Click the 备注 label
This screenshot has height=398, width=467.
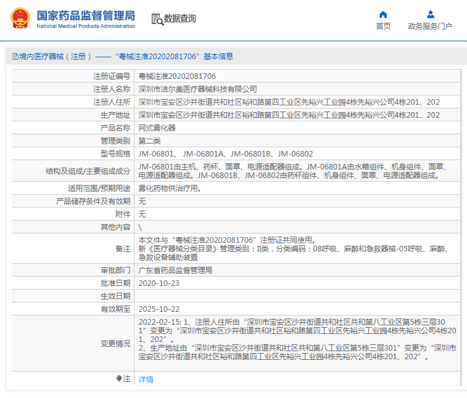[x=123, y=249]
